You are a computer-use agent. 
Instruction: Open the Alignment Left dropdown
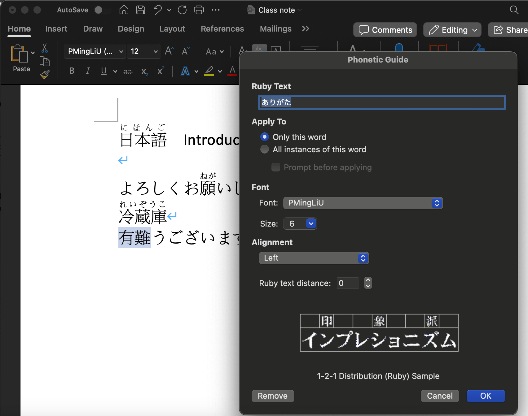(x=314, y=258)
